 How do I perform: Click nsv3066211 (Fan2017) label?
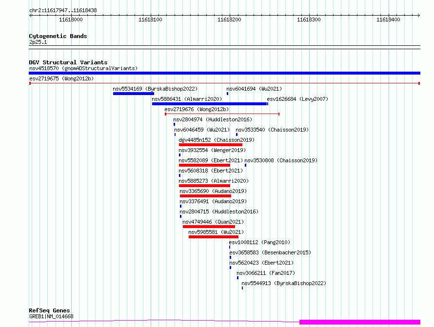pos(266,273)
